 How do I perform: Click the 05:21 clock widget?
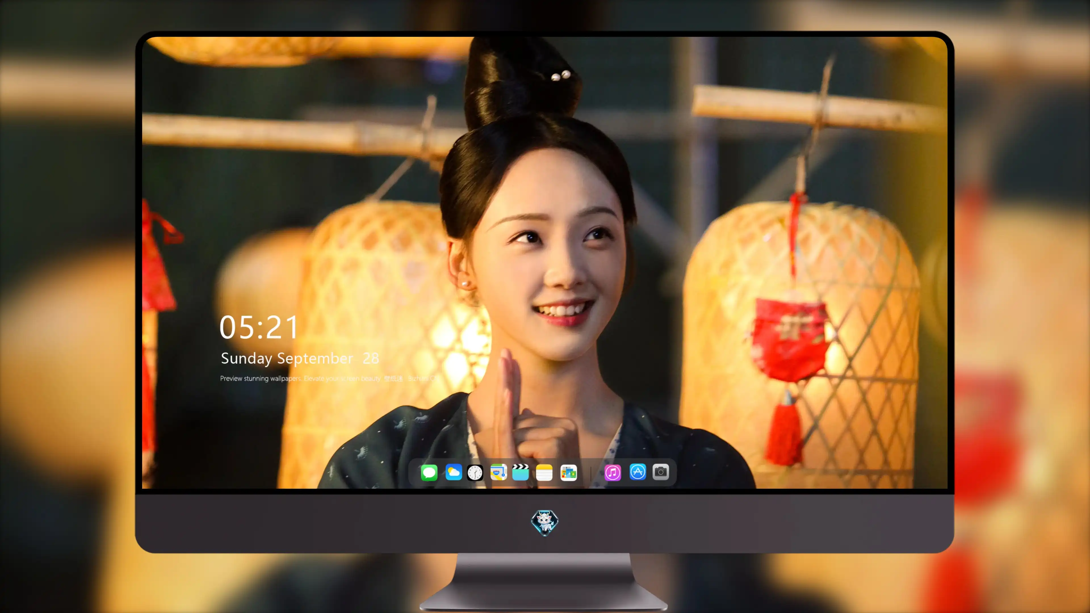point(259,328)
